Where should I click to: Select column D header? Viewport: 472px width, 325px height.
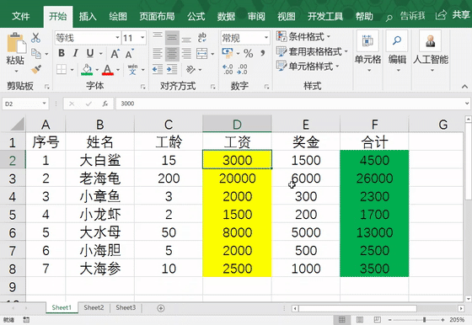point(237,124)
